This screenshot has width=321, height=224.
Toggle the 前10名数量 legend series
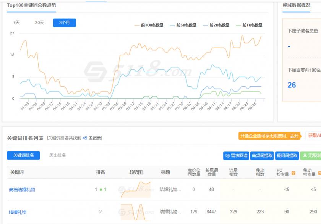point(249,25)
